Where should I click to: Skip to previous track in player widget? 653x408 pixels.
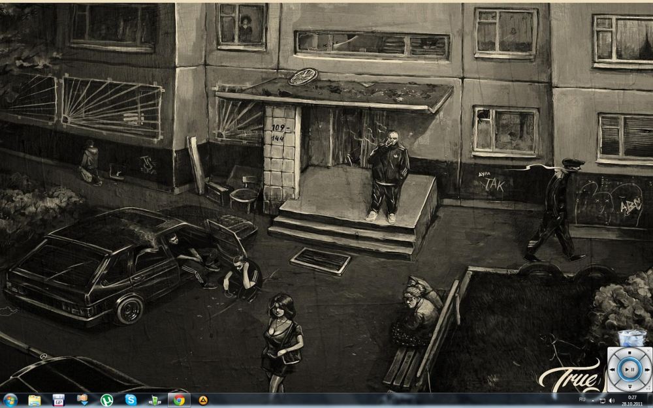coord(613,369)
